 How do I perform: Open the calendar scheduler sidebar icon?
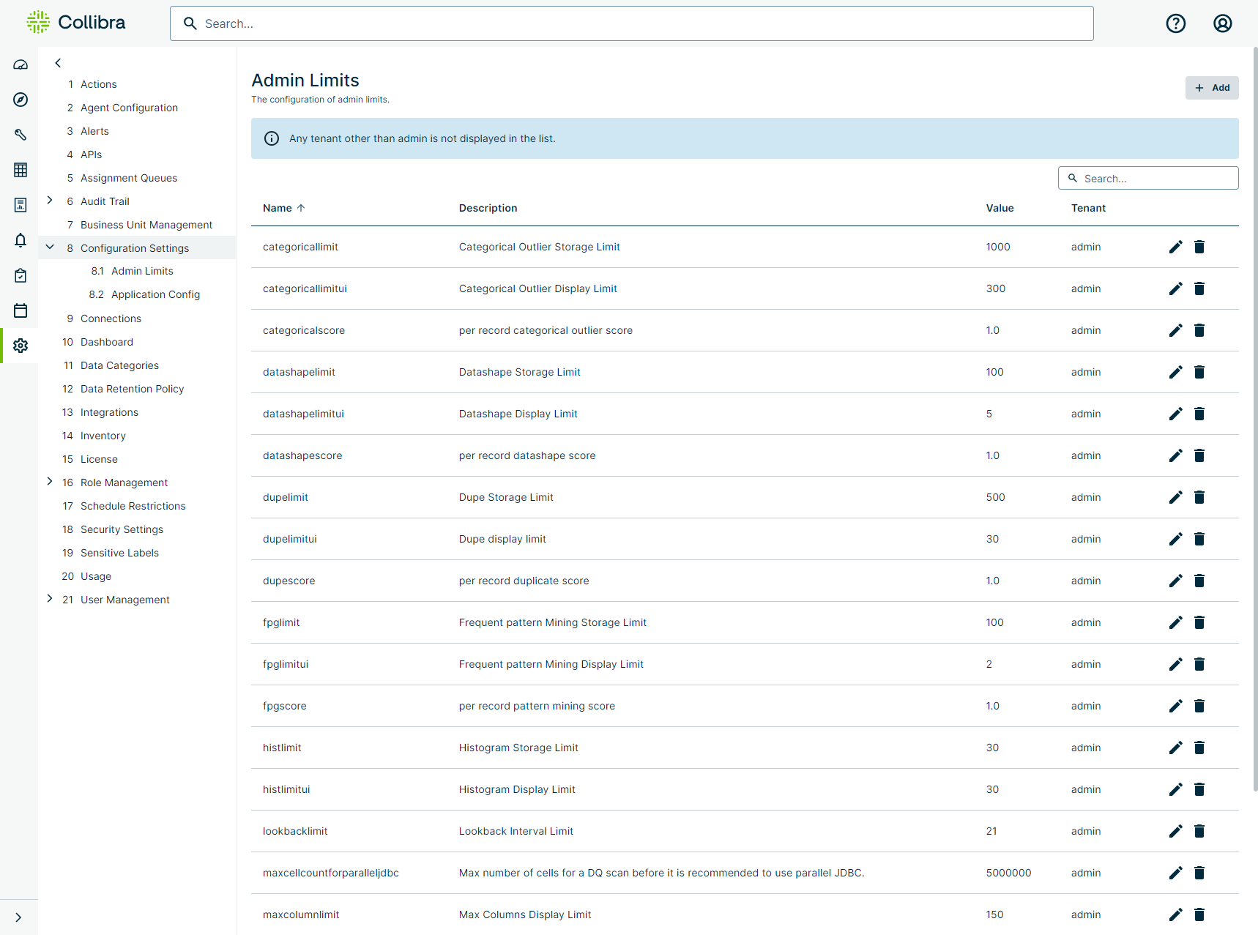(21, 310)
